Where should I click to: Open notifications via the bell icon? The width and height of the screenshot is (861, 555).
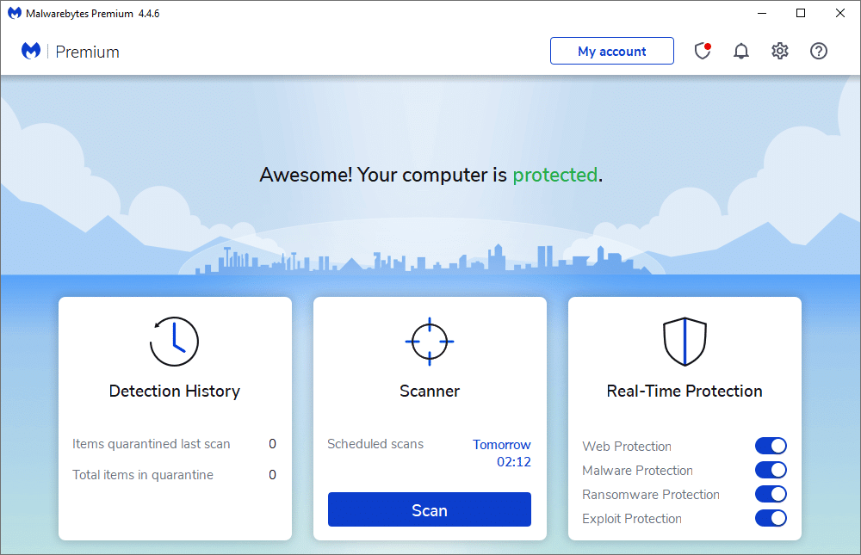(740, 51)
